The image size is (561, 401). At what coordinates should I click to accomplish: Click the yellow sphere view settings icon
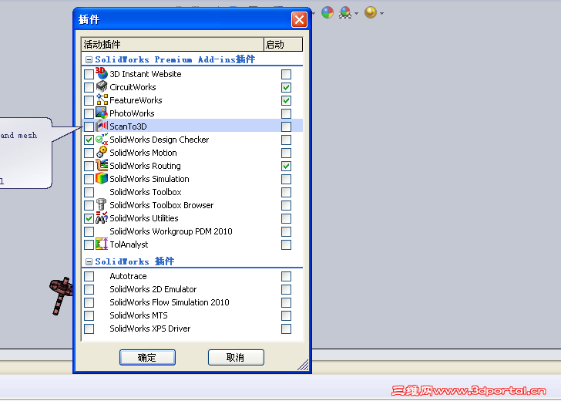(371, 12)
